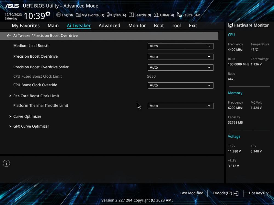Click the Voltage section heading

[x=234, y=136]
